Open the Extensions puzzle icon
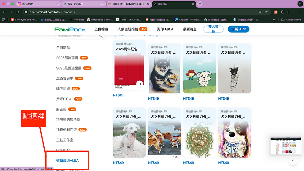Screen dimensions: 304x171 [283, 12]
